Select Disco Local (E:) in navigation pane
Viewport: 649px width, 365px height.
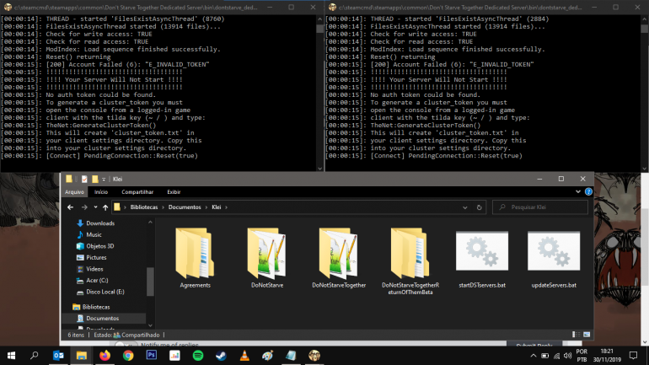(x=105, y=292)
